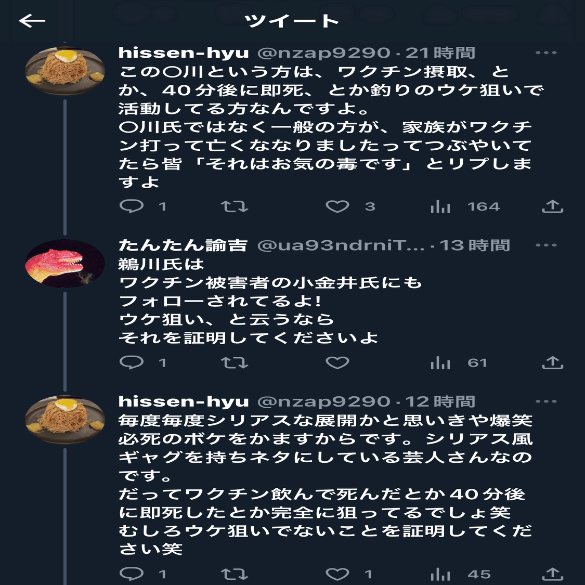Open more options on first tweet
This screenshot has height=585, width=585.
pyautogui.click(x=546, y=53)
